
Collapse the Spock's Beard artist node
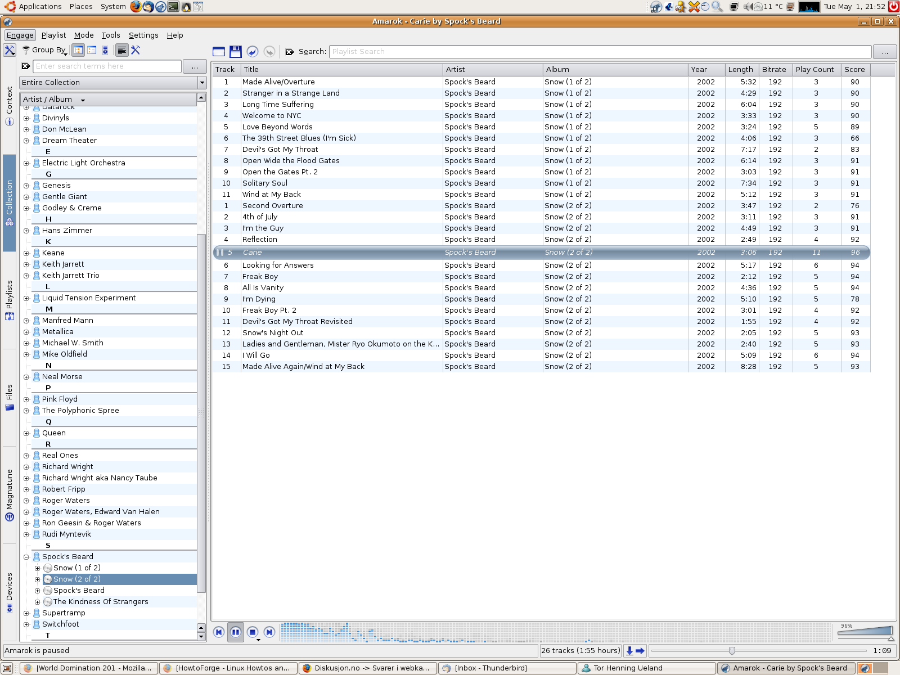(26, 557)
